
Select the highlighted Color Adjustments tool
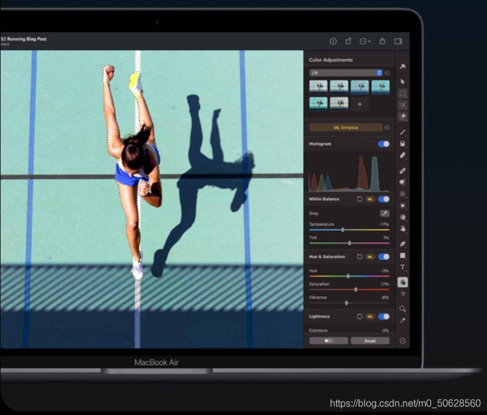402,282
